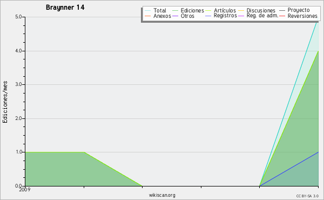Click the Otros purple legend line swatch
The width and height of the screenshot is (324, 200).
click(175, 16)
